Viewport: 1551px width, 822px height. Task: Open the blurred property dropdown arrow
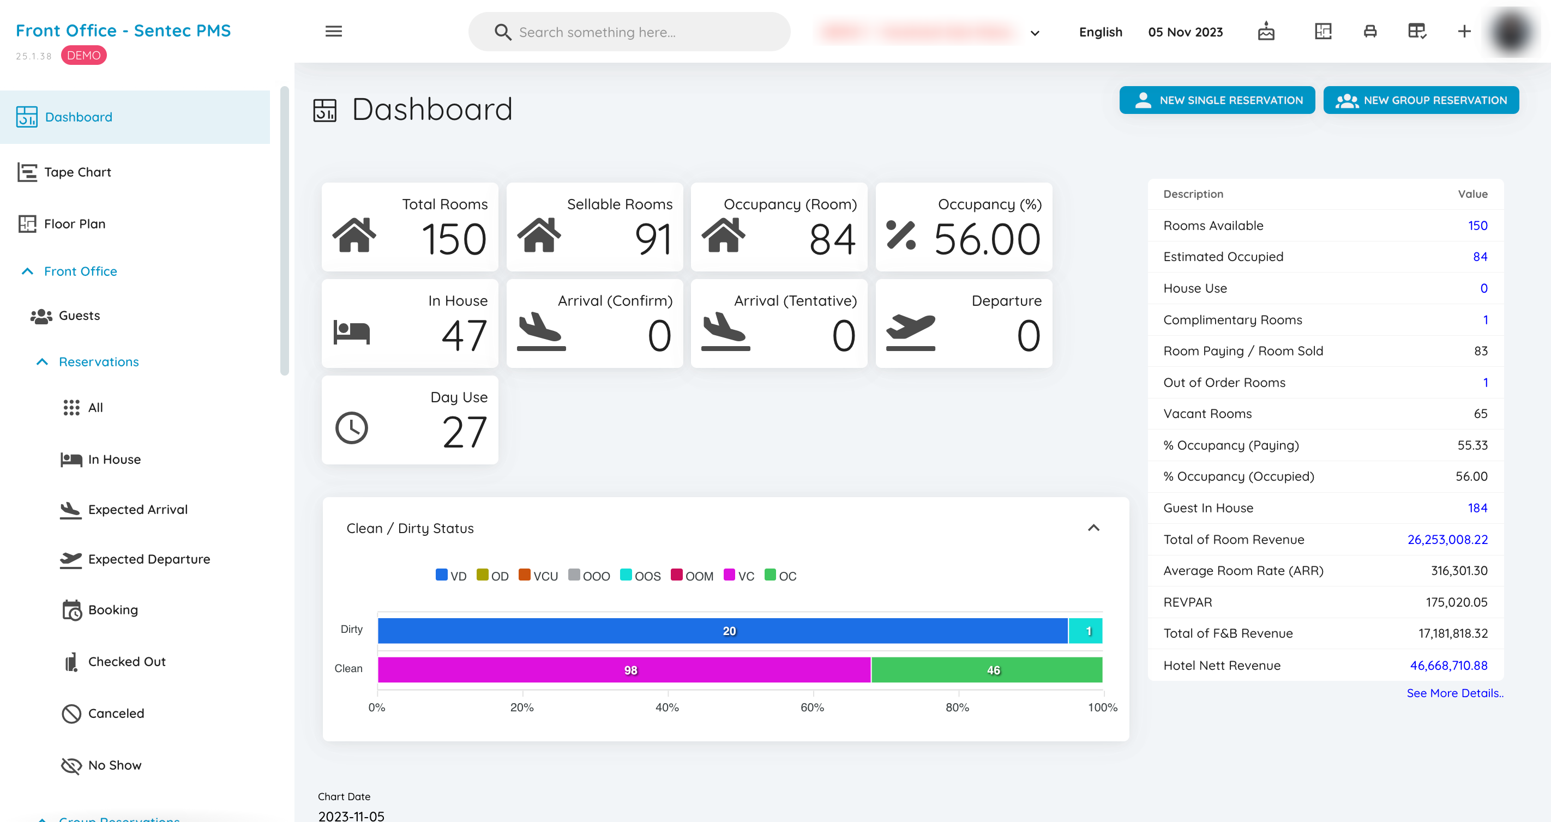1035,33
